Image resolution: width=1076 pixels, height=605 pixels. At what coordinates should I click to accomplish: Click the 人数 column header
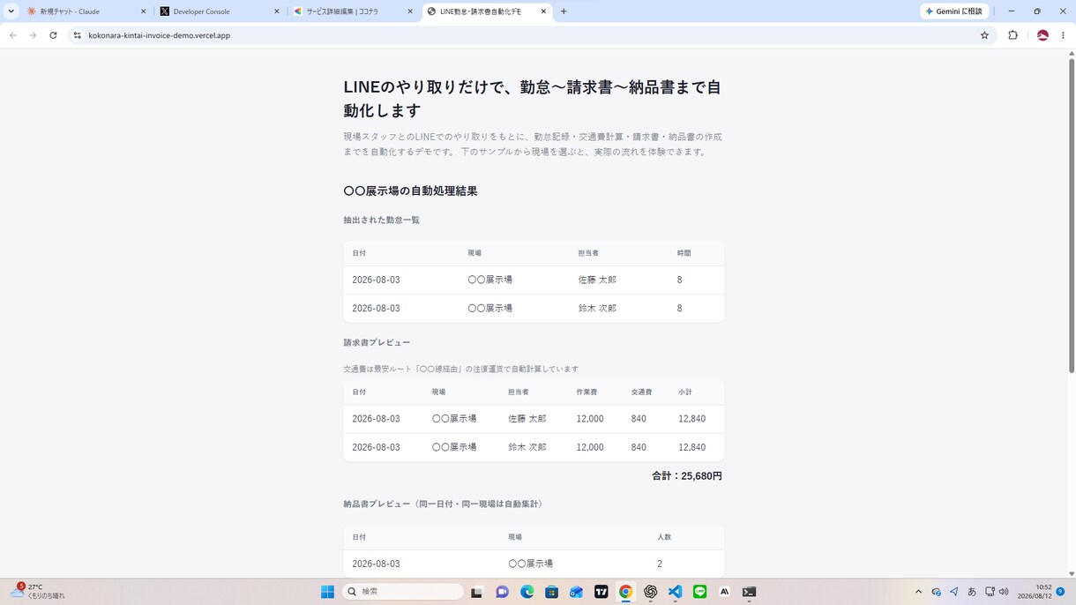(664, 537)
